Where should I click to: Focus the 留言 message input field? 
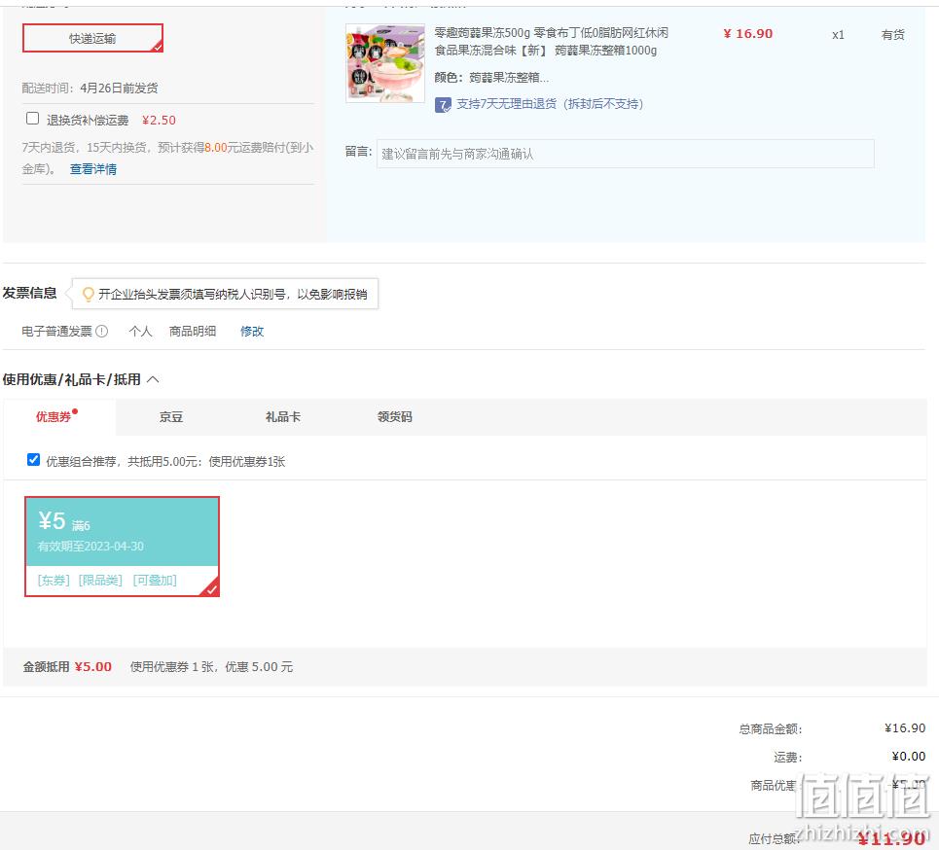(626, 154)
